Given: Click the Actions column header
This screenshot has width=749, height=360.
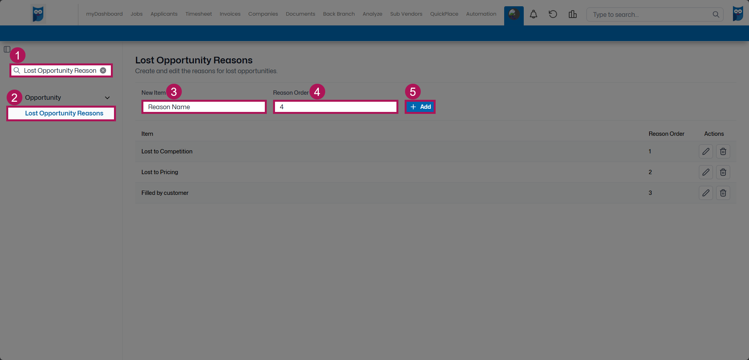Looking at the screenshot, I should tap(714, 134).
